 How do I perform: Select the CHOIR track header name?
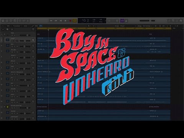(x=13, y=111)
